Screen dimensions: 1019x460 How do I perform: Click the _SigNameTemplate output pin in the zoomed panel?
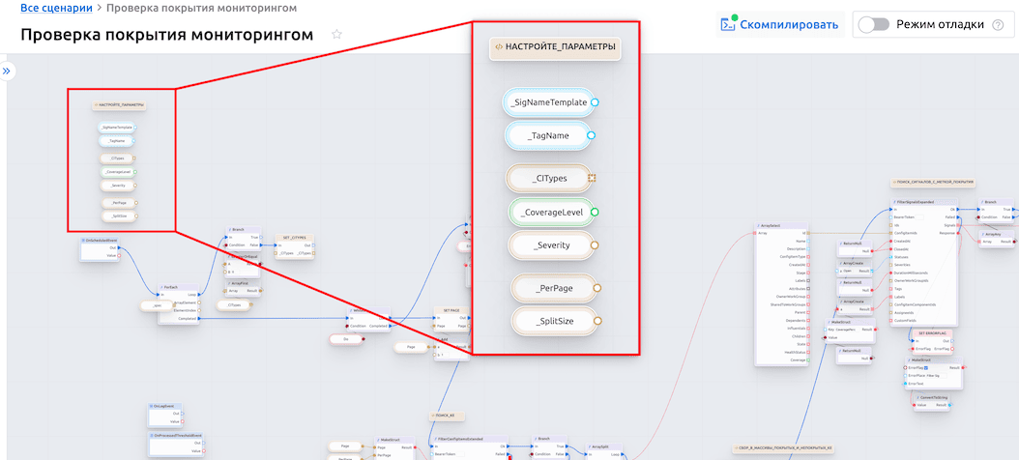595,102
